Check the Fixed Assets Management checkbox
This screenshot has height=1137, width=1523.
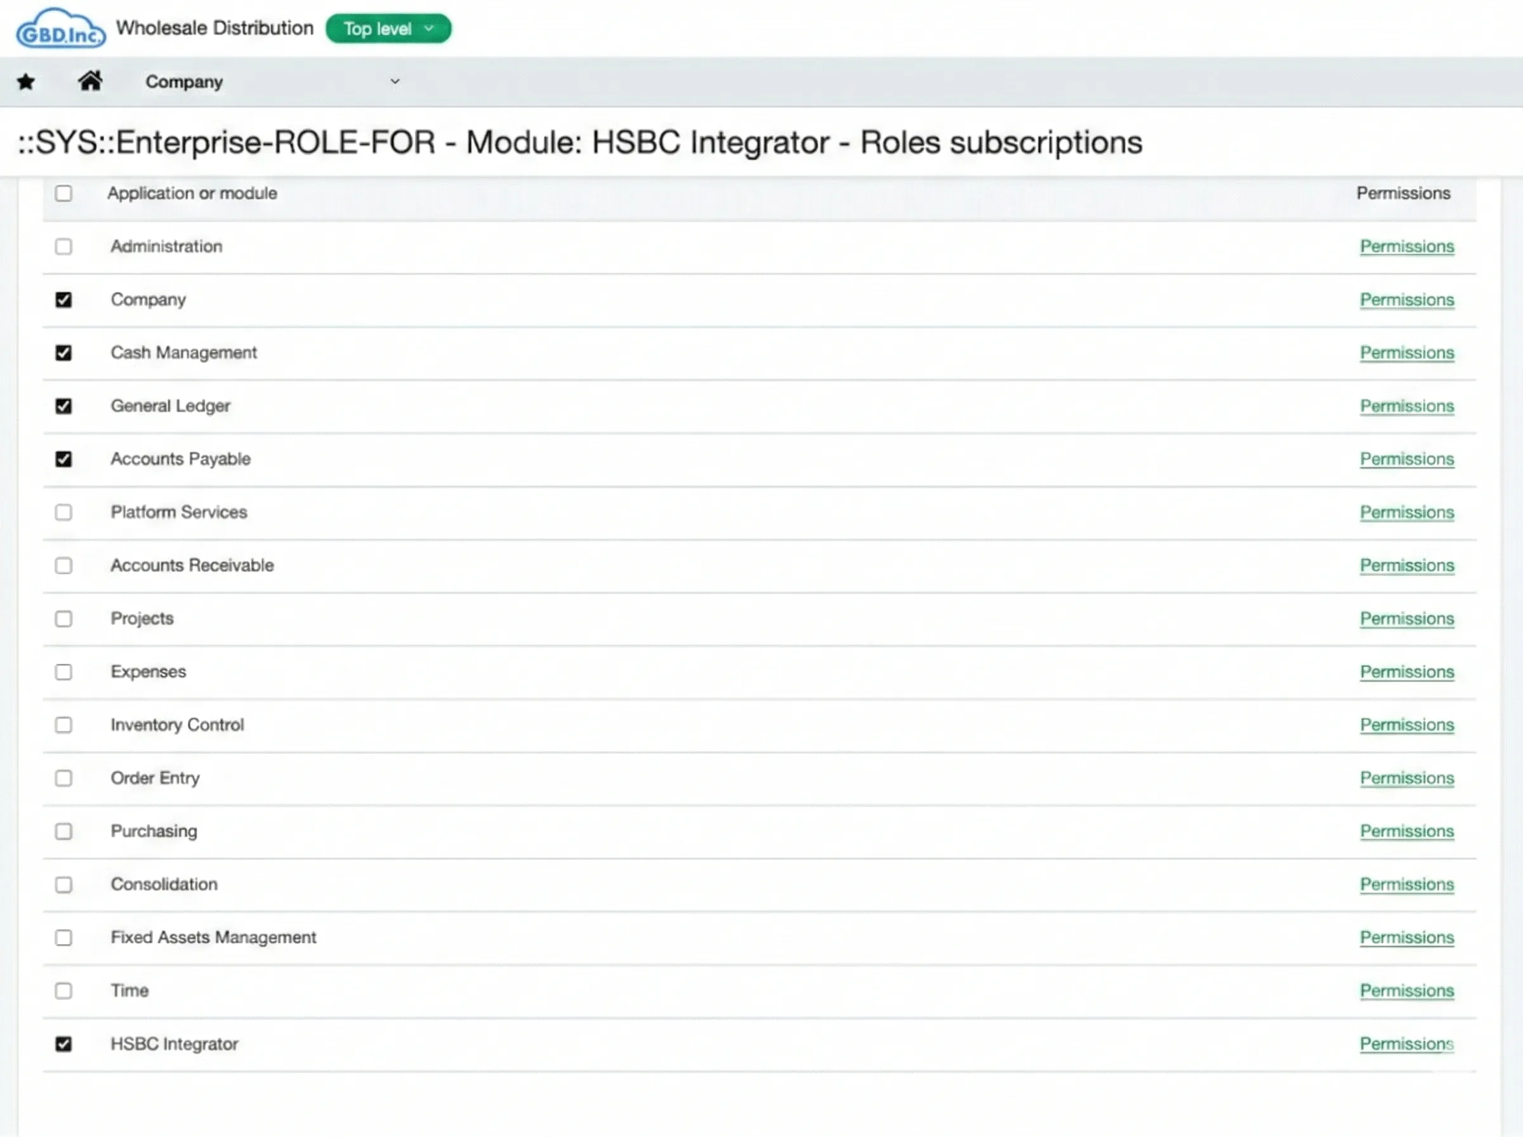(63, 937)
